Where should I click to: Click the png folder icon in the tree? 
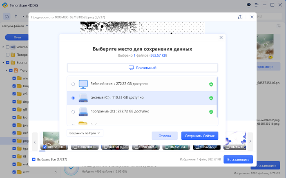click(x=19, y=141)
